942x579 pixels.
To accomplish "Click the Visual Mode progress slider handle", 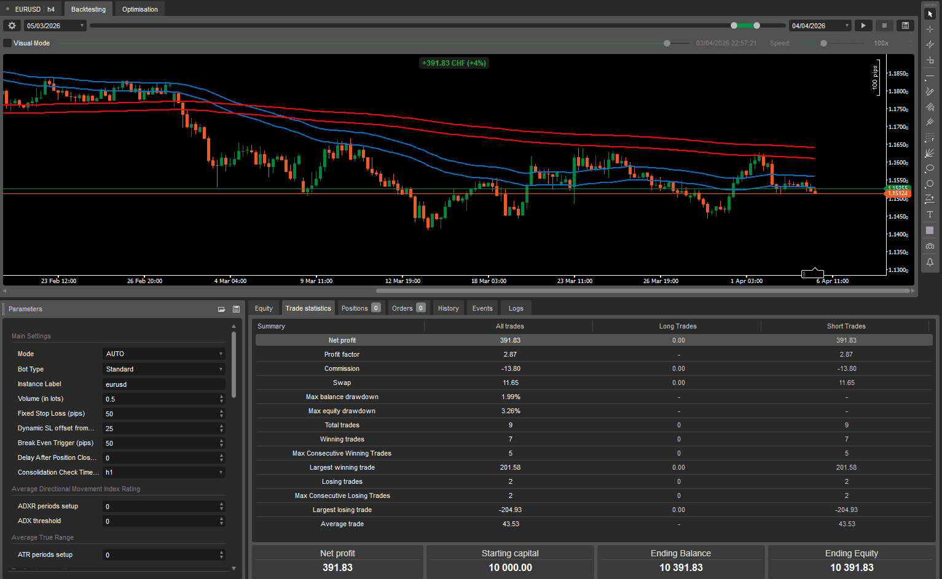I will point(667,43).
